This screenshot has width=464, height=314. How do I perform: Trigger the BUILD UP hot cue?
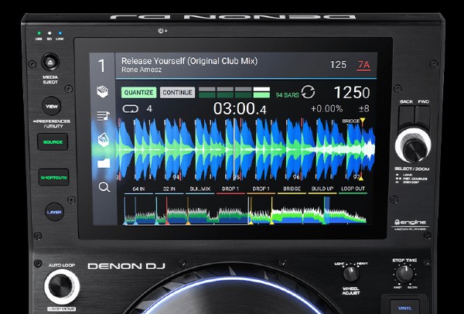click(x=322, y=189)
